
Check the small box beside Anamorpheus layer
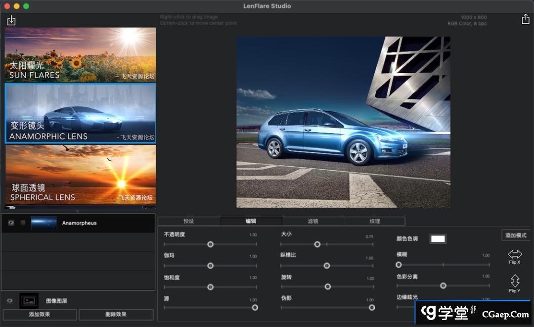23,223
